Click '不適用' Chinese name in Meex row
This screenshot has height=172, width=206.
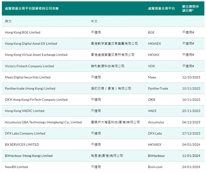point(96,77)
